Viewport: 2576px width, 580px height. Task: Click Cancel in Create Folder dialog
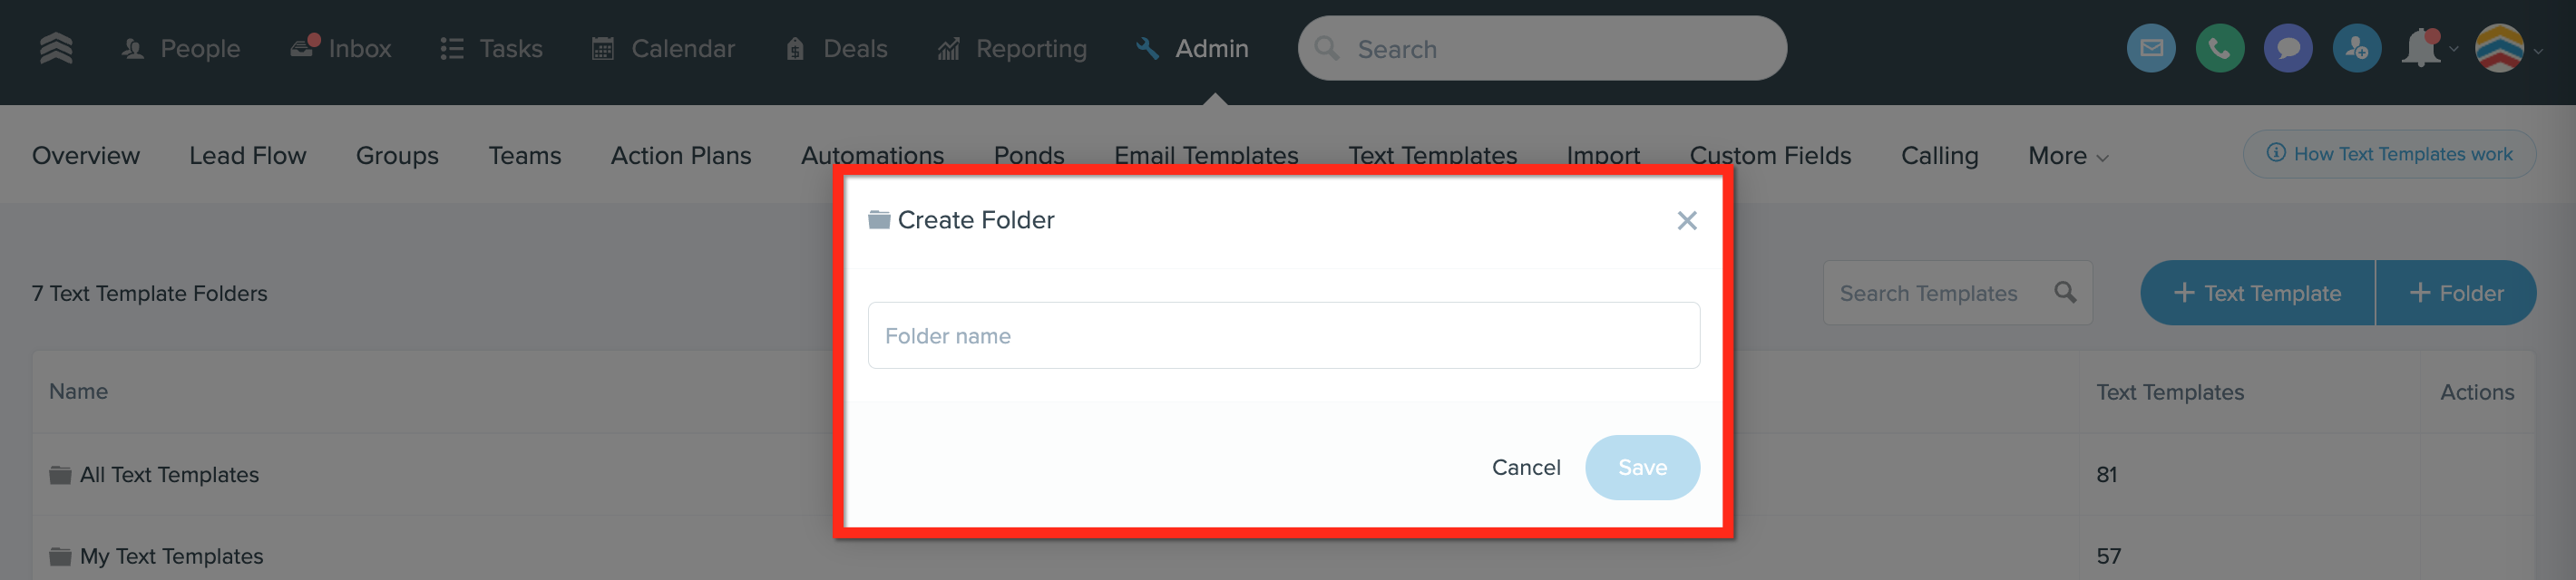tap(1525, 468)
